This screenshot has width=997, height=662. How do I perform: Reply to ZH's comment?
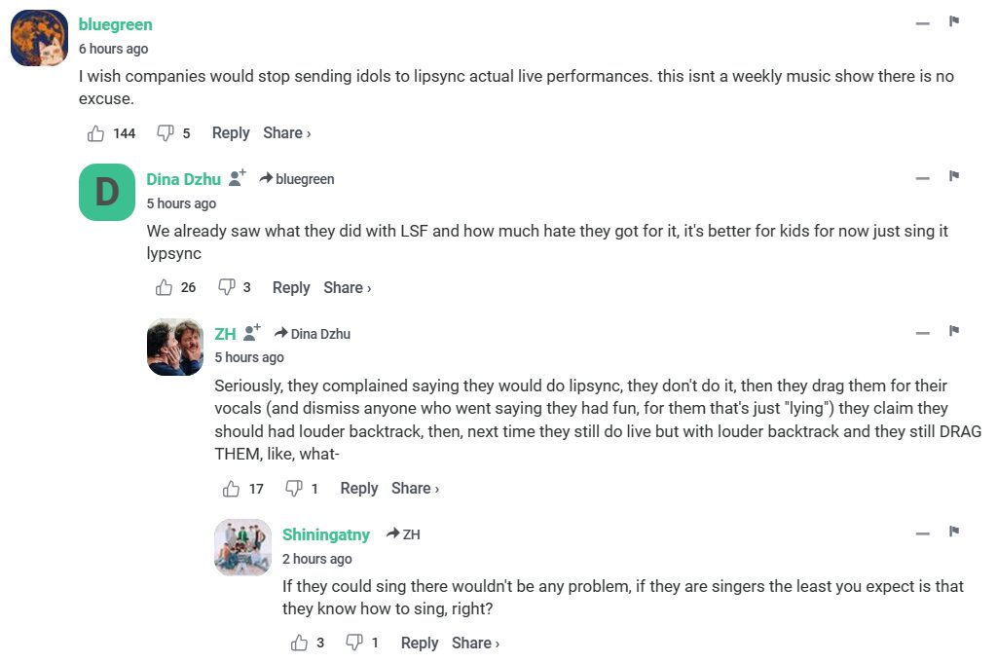click(x=359, y=489)
